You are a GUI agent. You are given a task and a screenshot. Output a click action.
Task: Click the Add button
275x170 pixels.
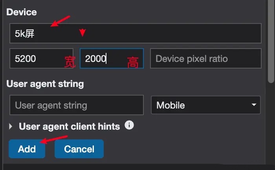tap(27, 149)
